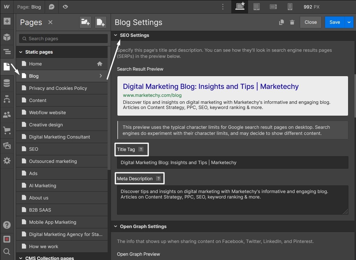Viewport: 356px width, 260px height.
Task: Click the Close button in Blog Settings
Action: click(x=310, y=22)
